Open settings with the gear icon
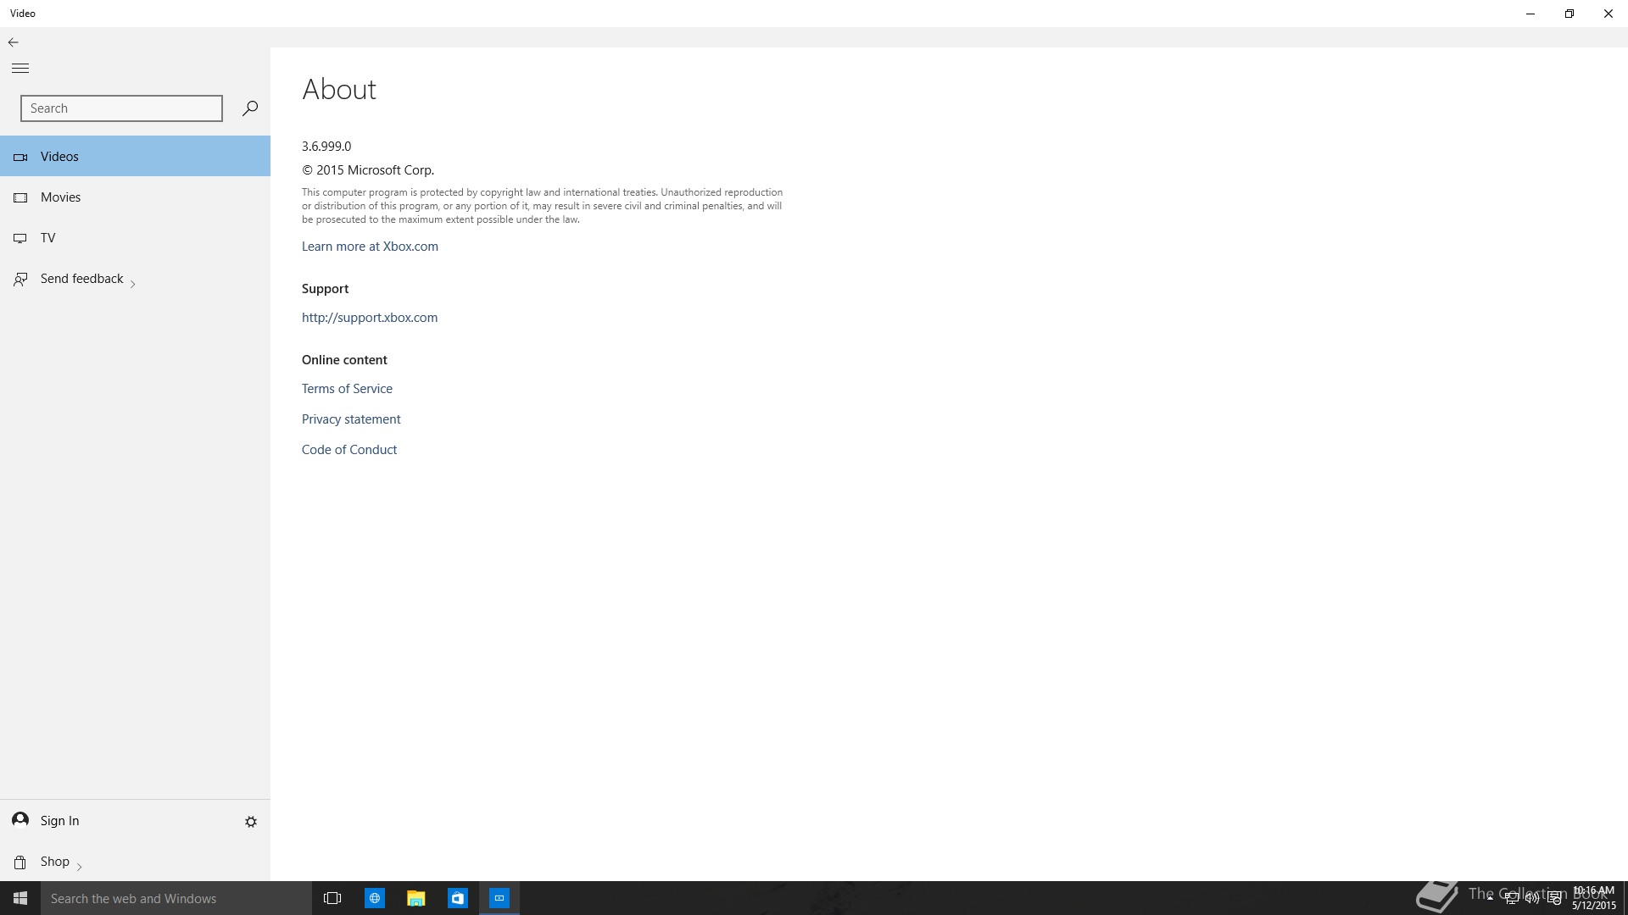 coord(251,821)
